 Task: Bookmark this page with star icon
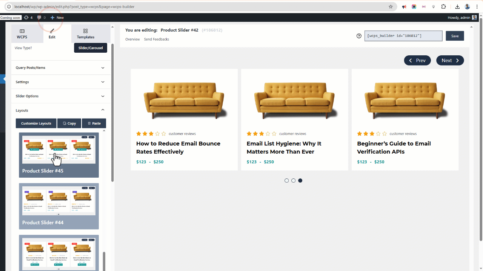tap(391, 6)
